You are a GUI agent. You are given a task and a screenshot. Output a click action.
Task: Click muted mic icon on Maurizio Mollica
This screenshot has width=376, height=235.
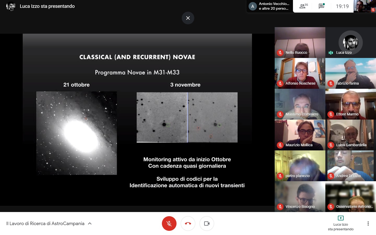[x=280, y=145]
